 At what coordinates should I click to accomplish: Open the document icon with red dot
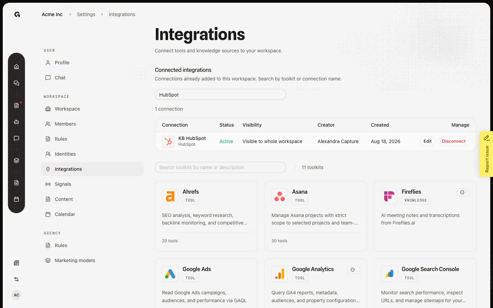click(x=16, y=105)
